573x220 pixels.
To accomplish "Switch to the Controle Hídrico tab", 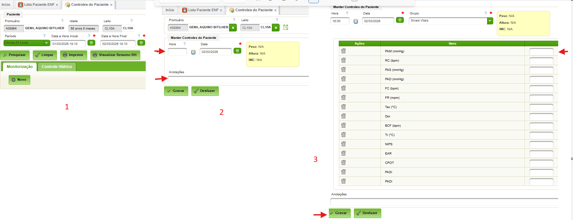I will (57, 67).
